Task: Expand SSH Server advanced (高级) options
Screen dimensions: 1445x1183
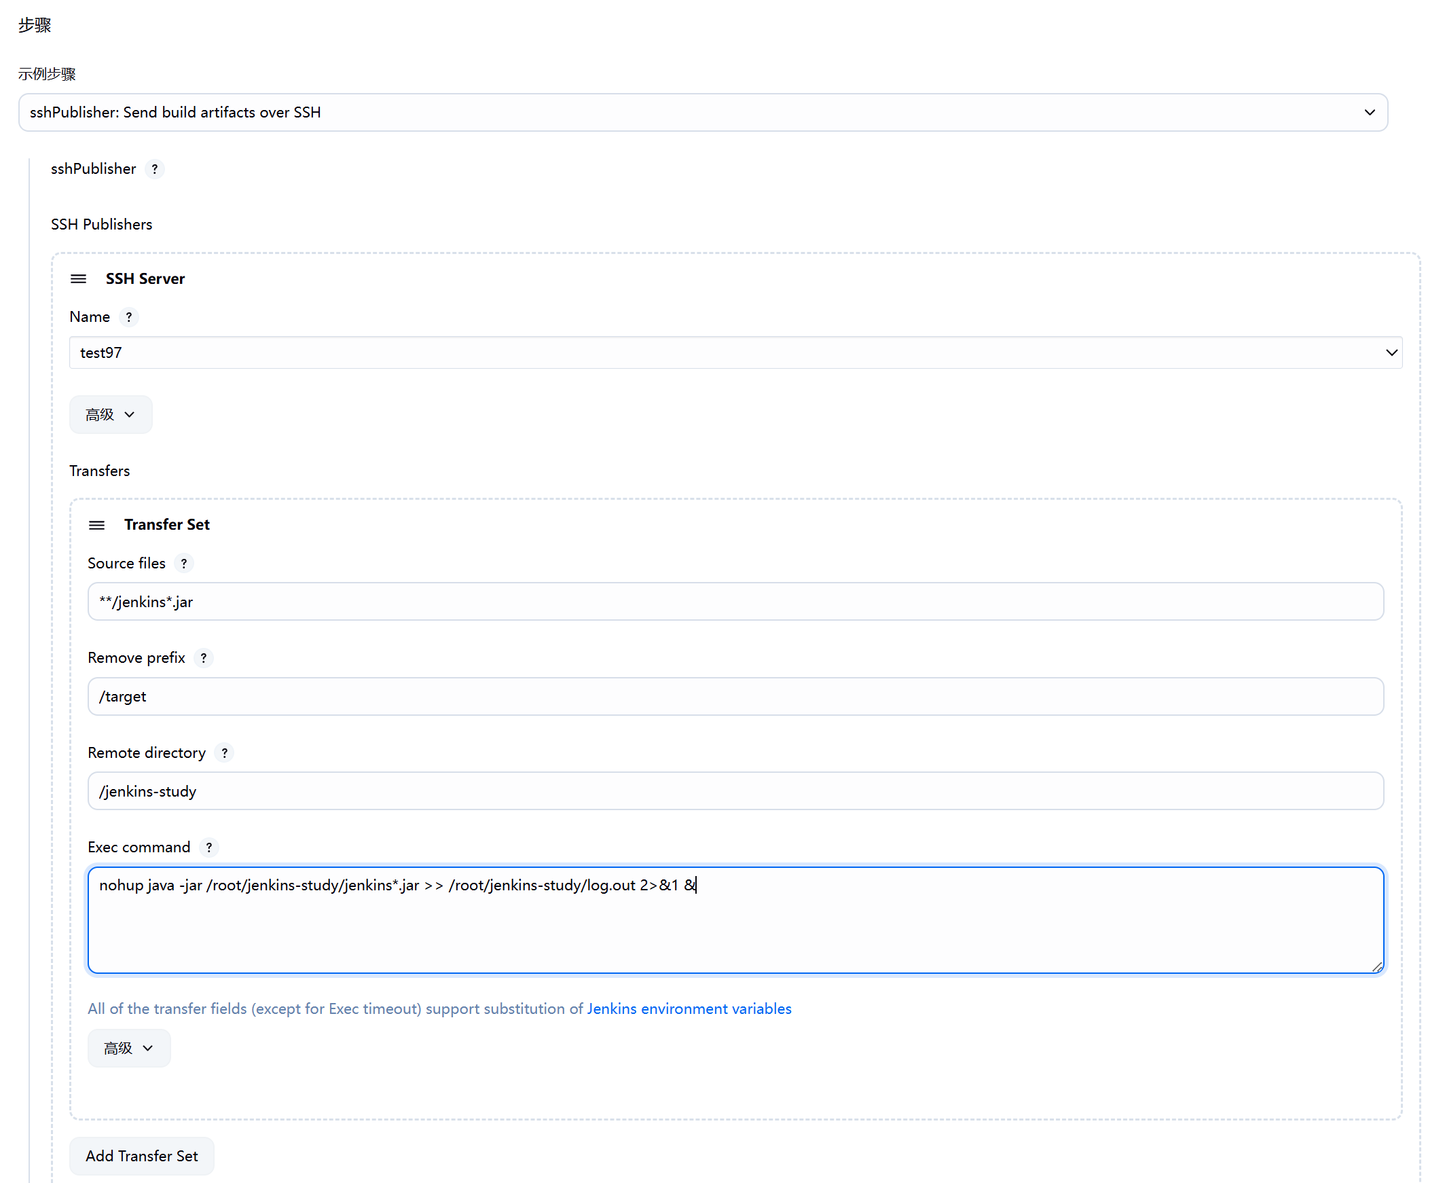Action: coord(111,415)
